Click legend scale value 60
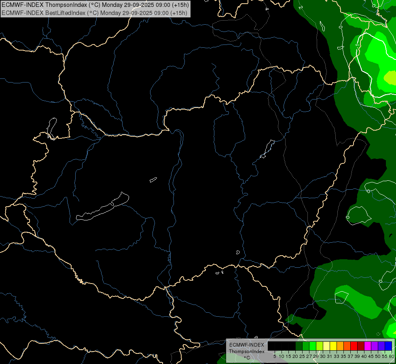The width and height of the screenshot is (396, 364). tap(392, 356)
